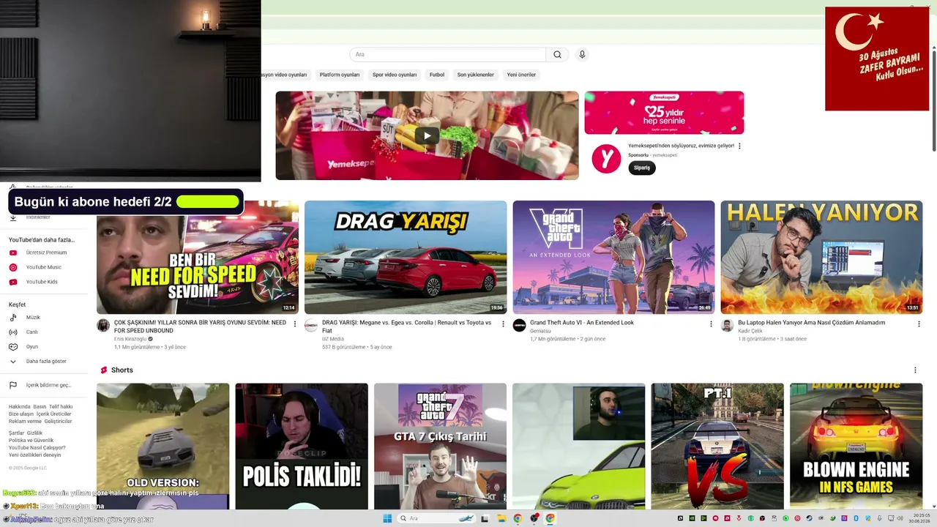This screenshot has width=937, height=527.
Task: Open the active Chrome window with underline indicator
Action: pos(550,519)
